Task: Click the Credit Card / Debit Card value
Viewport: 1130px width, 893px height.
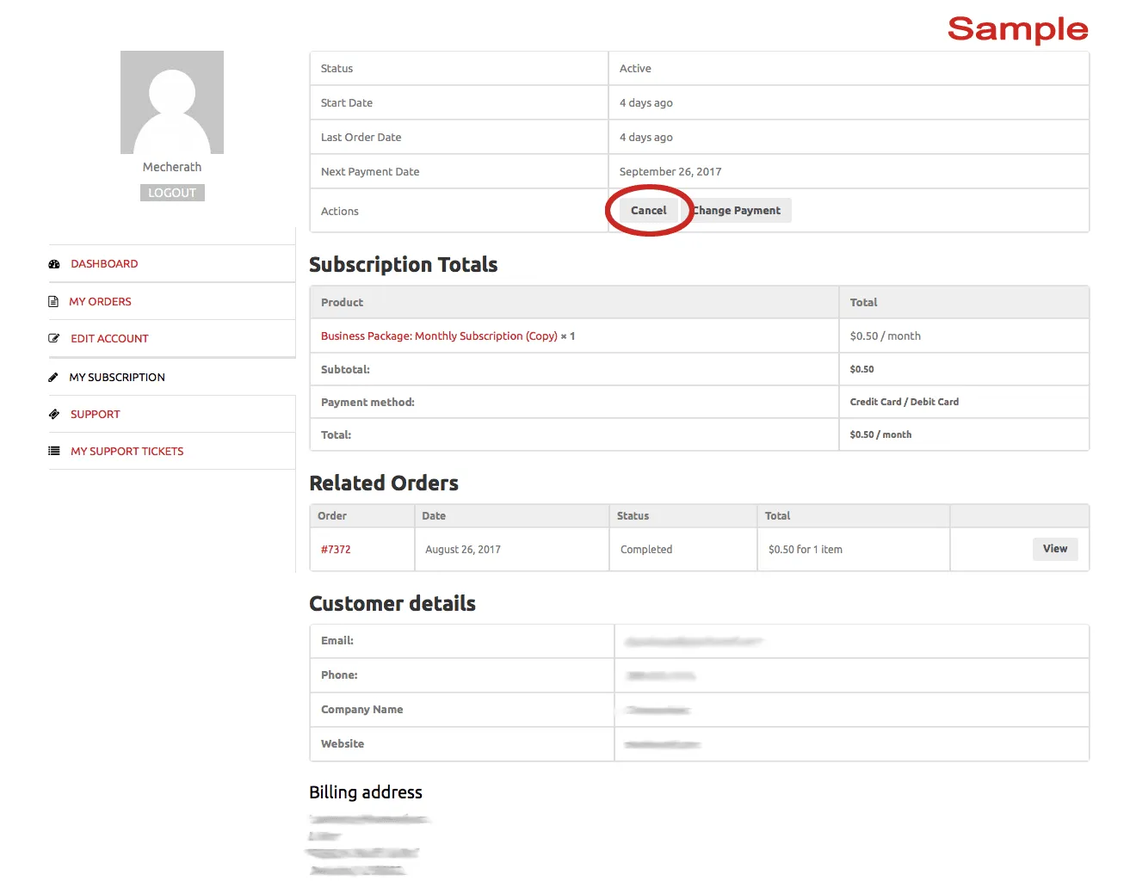Action: pos(905,402)
